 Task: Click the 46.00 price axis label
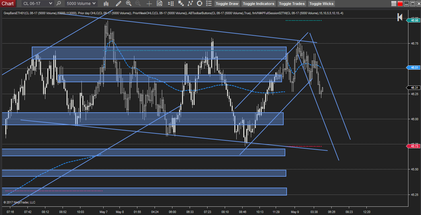[415, 119]
